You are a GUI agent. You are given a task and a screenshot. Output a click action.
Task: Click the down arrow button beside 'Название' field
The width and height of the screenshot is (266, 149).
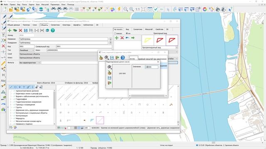click(x=111, y=39)
